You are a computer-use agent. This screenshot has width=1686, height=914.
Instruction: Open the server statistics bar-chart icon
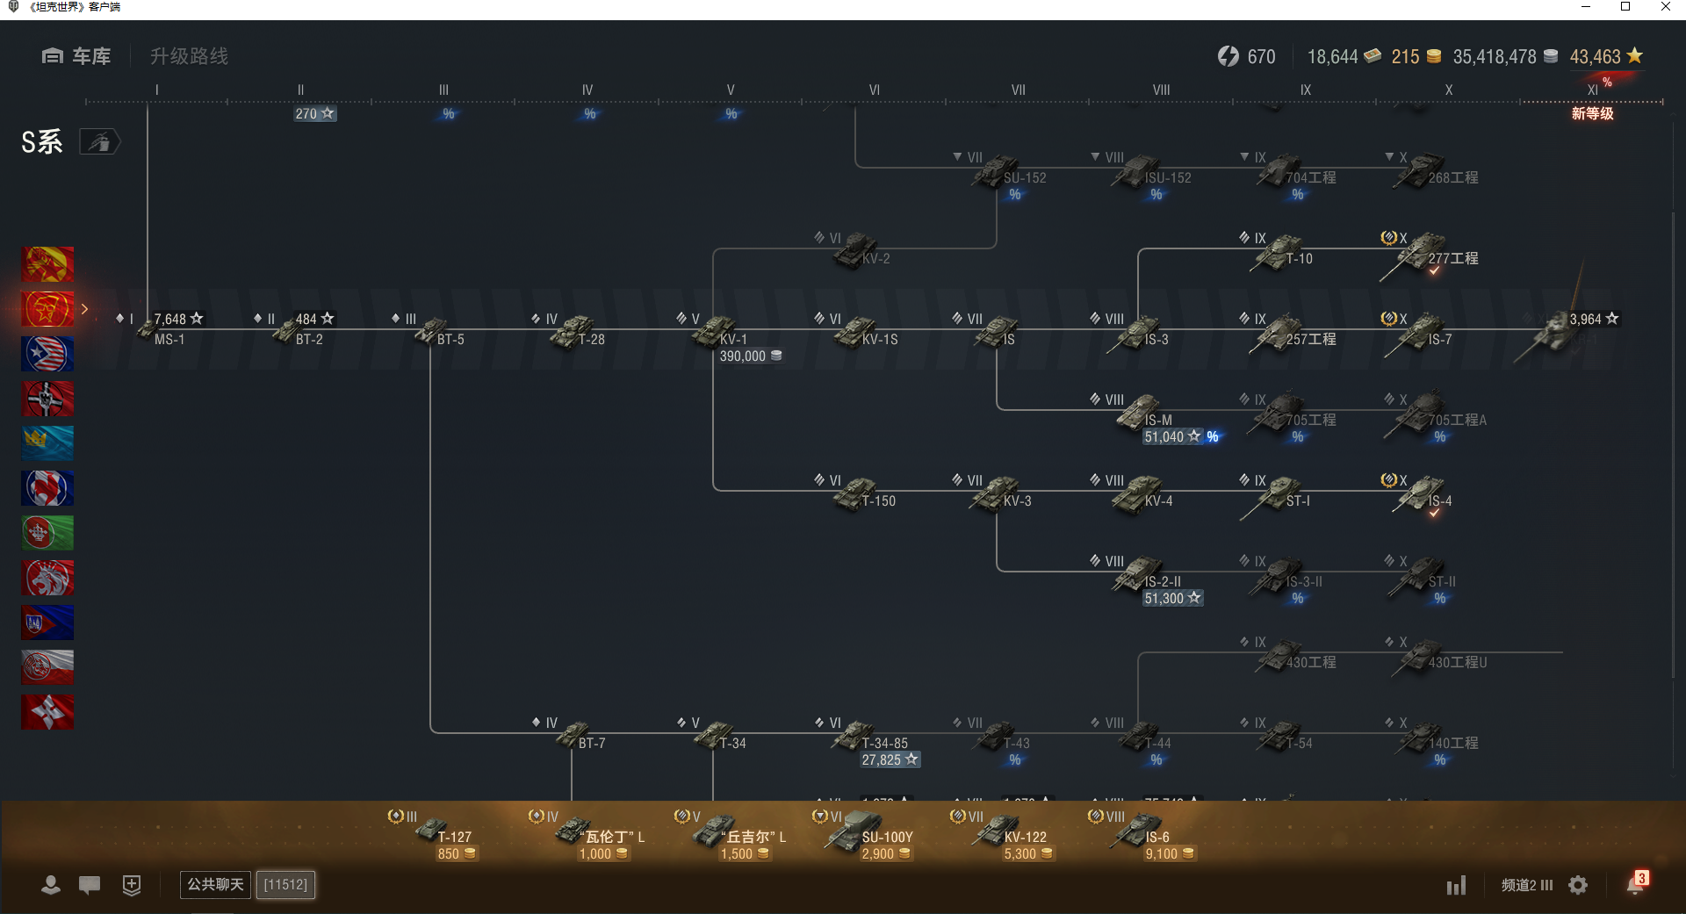click(x=1457, y=885)
